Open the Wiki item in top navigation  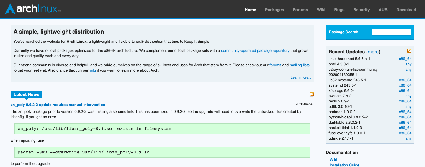[x=321, y=10]
